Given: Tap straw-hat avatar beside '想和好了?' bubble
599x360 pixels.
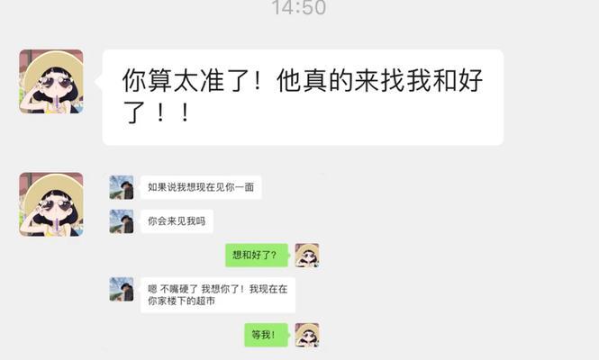Looking at the screenshot, I should click(307, 255).
